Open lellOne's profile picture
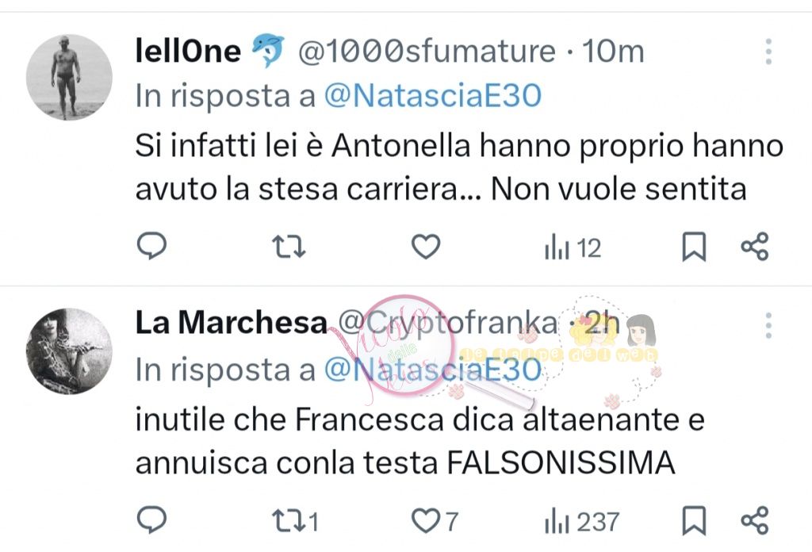The width and height of the screenshot is (812, 552). (x=70, y=77)
